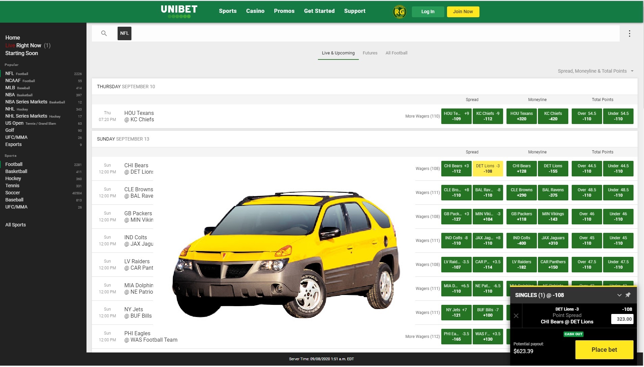Image resolution: width=644 pixels, height=367 pixels.
Task: Open All Sports link
Action: pyautogui.click(x=16, y=225)
